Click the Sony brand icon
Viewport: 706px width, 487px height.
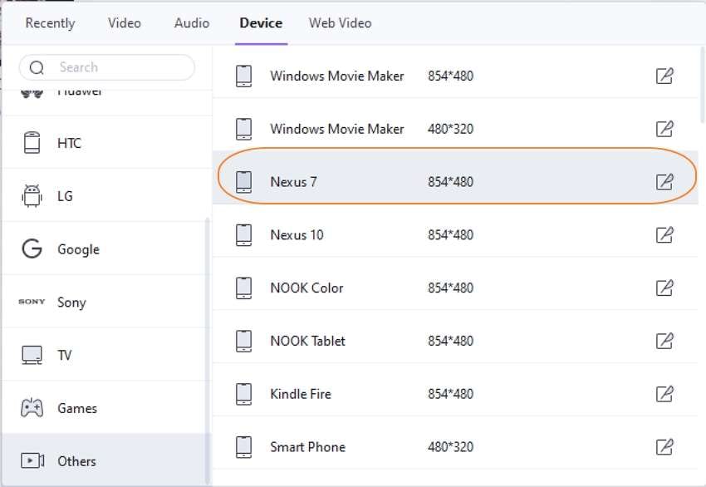(x=32, y=303)
